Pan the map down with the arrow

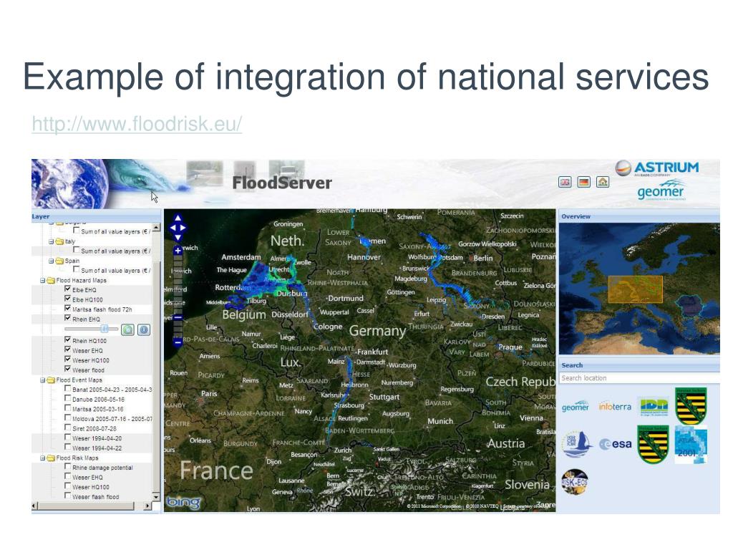tap(178, 238)
